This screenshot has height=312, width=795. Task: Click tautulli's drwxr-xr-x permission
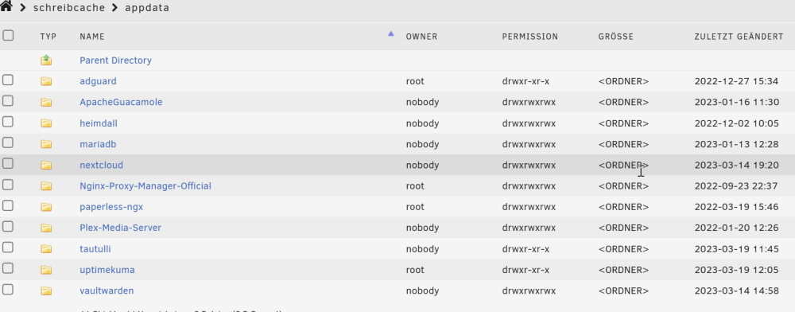coord(525,249)
